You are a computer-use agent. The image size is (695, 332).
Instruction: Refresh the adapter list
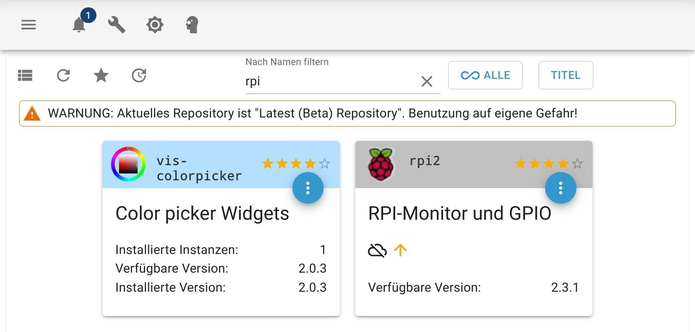pos(63,75)
